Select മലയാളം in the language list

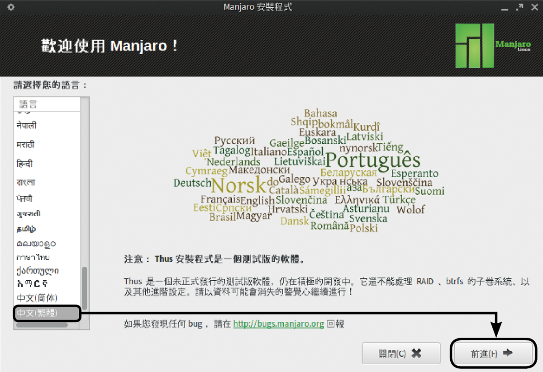[47, 244]
